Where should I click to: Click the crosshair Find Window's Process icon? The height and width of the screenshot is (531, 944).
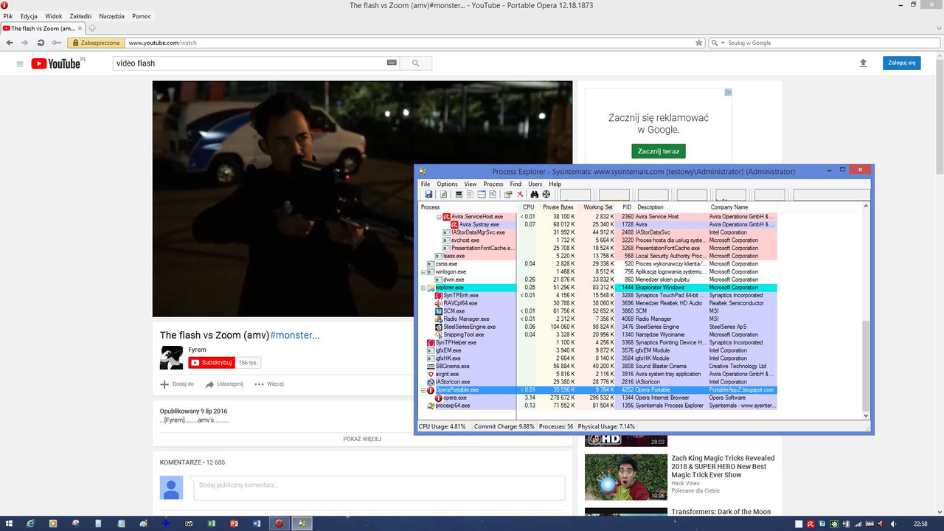pyautogui.click(x=546, y=194)
